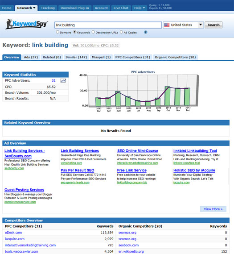Click the seobounty.com green URL
Viewport: 234px width, 254px height.
tap(14, 168)
